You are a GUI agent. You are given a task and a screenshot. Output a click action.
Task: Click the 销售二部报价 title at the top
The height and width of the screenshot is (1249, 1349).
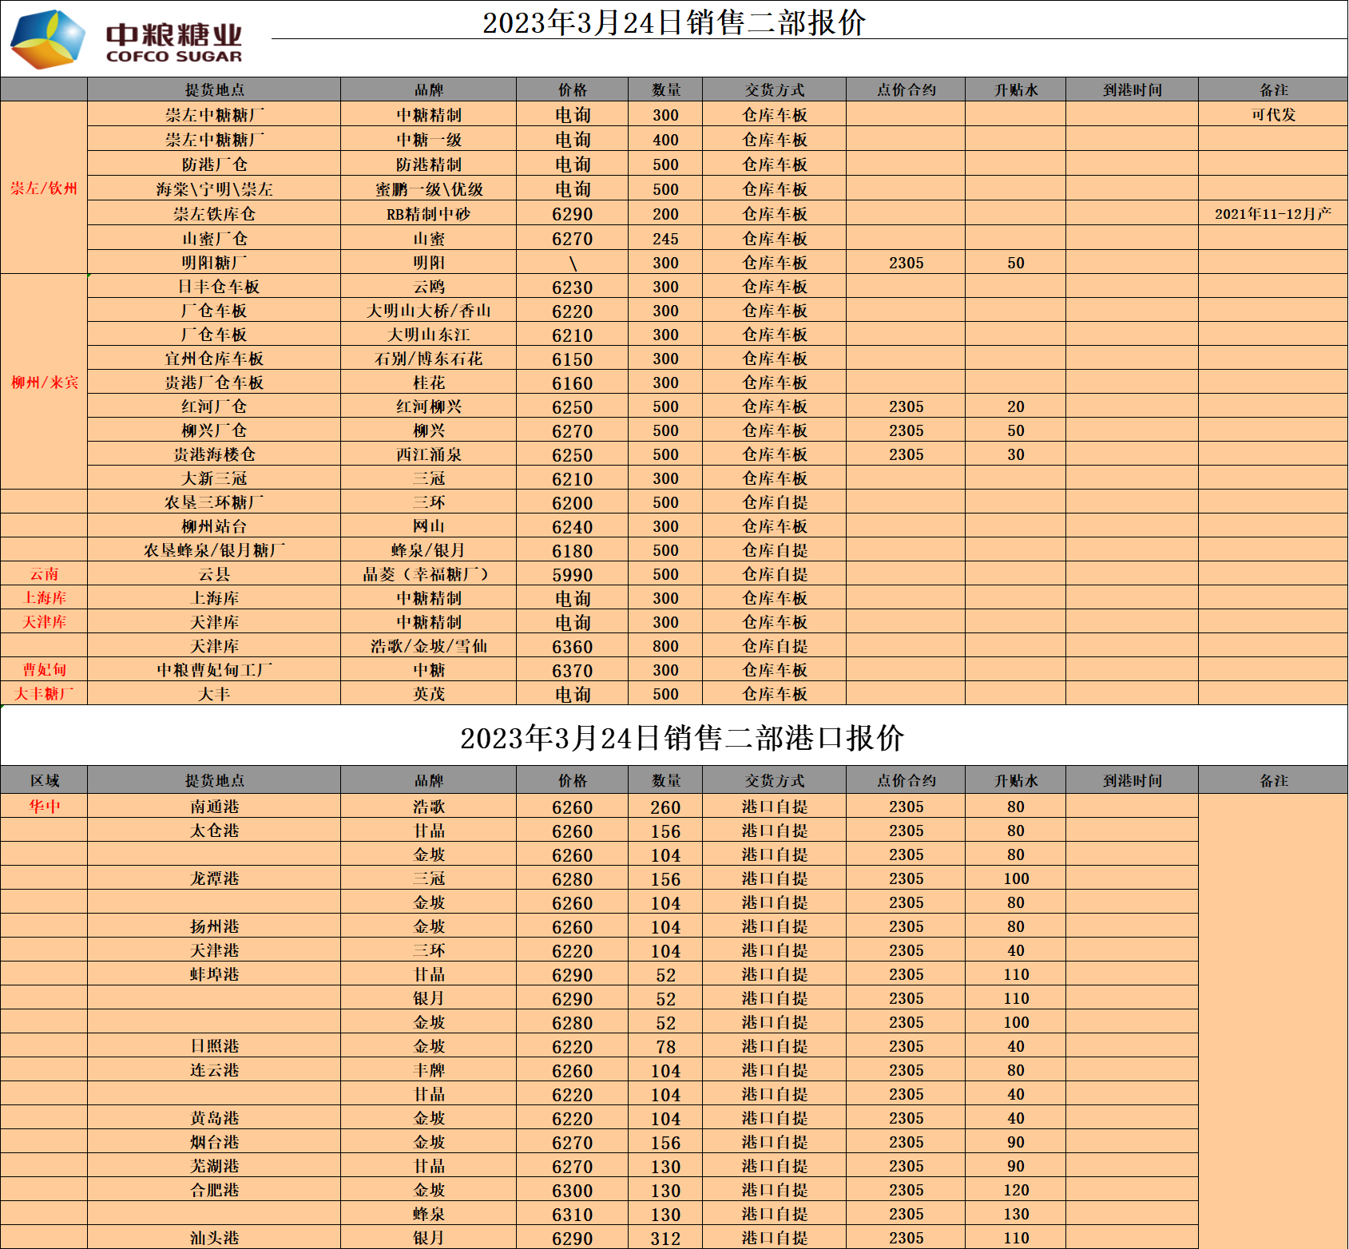[673, 22]
